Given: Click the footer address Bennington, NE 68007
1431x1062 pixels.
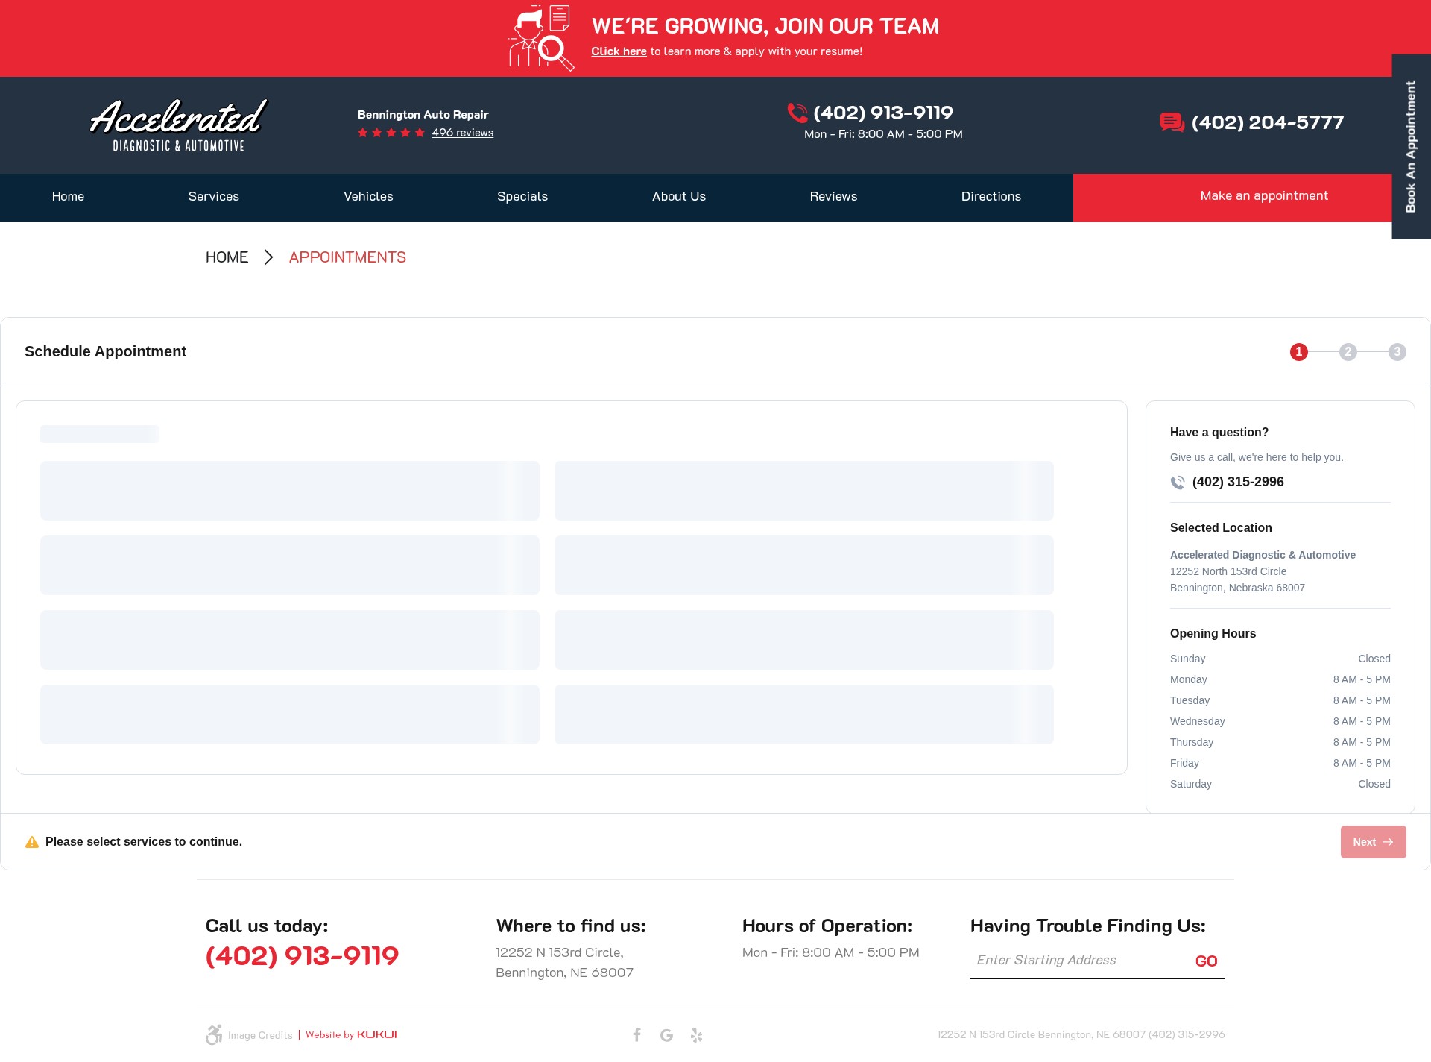Looking at the screenshot, I should point(564,973).
